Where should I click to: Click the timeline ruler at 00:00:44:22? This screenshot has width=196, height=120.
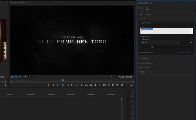(91, 95)
